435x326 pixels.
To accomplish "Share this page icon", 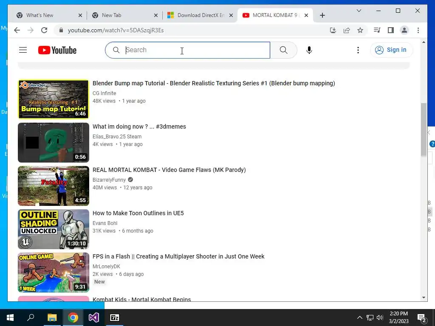I will (347, 30).
